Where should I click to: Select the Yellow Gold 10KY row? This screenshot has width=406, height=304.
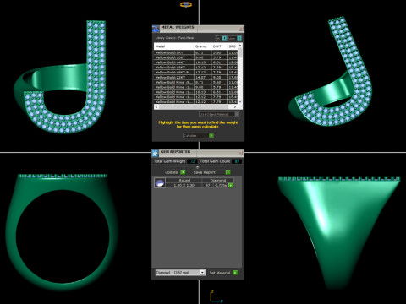click(x=196, y=57)
